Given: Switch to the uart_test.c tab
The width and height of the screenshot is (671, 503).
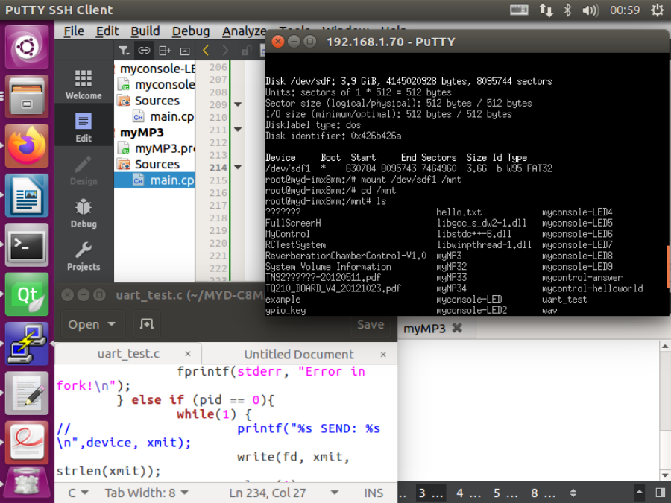Looking at the screenshot, I should [x=128, y=354].
